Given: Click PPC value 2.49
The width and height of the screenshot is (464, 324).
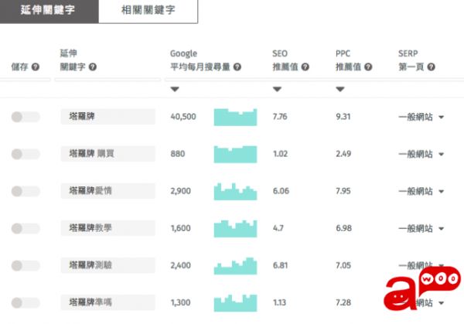Looking at the screenshot, I should (343, 154).
